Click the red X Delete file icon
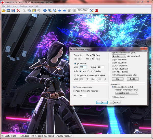 (18, 10)
